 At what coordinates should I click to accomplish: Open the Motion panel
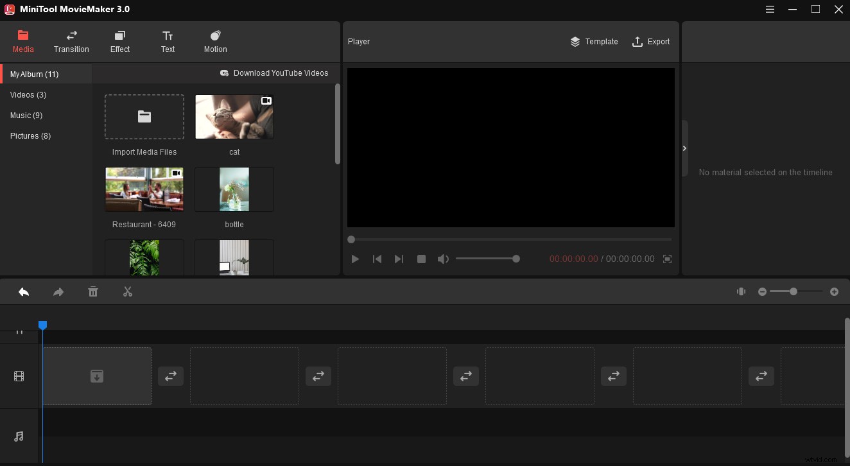point(215,41)
